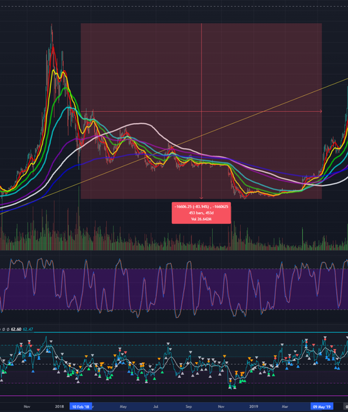This screenshot has width=348, height=412.
Task: Click the May label on the time axis
Action: pyautogui.click(x=123, y=406)
